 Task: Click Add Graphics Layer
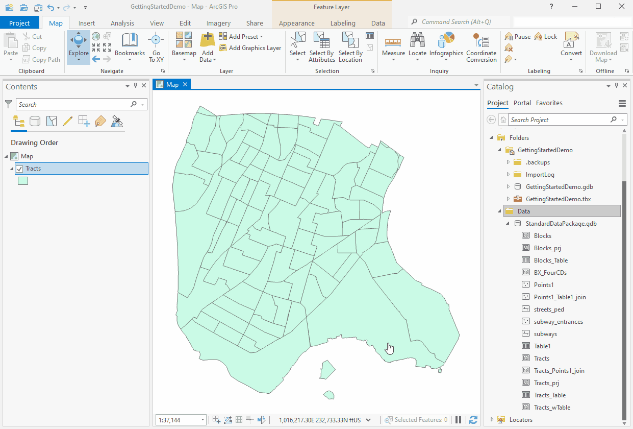250,47
